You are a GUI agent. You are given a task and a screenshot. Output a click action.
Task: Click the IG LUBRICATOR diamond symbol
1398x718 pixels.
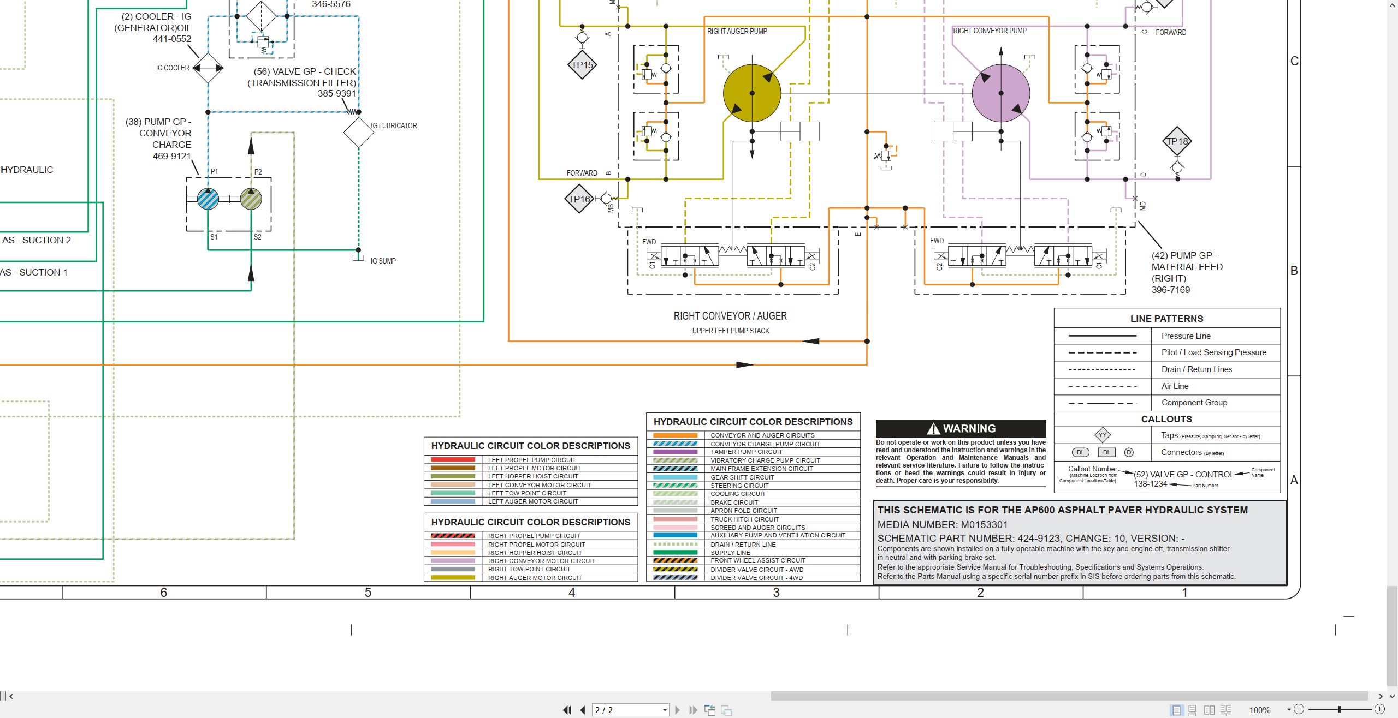359,132
